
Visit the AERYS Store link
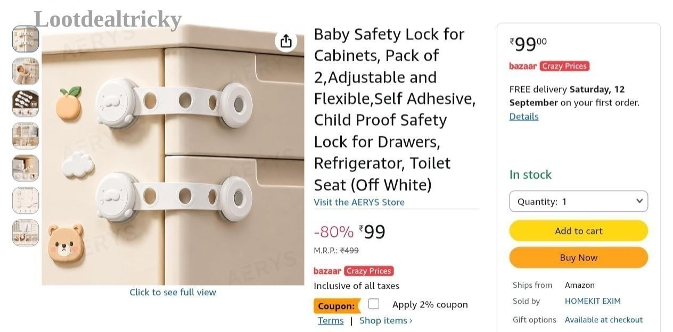(x=359, y=202)
